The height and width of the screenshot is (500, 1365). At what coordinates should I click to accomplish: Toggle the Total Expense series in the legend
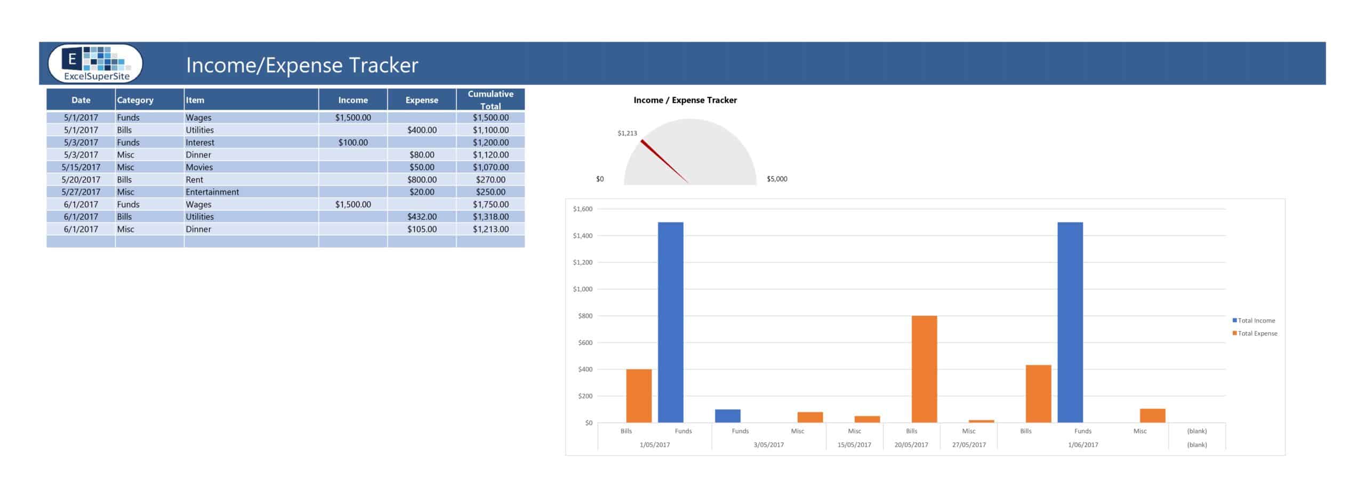tap(1257, 333)
